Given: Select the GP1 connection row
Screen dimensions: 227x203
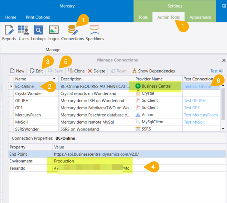Looking at the screenshot, I should 114,108.
